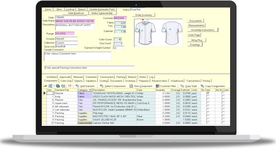This screenshot has height=151, width=276.
Task: Click the Sample Comments text box
Action: tap(77, 56)
